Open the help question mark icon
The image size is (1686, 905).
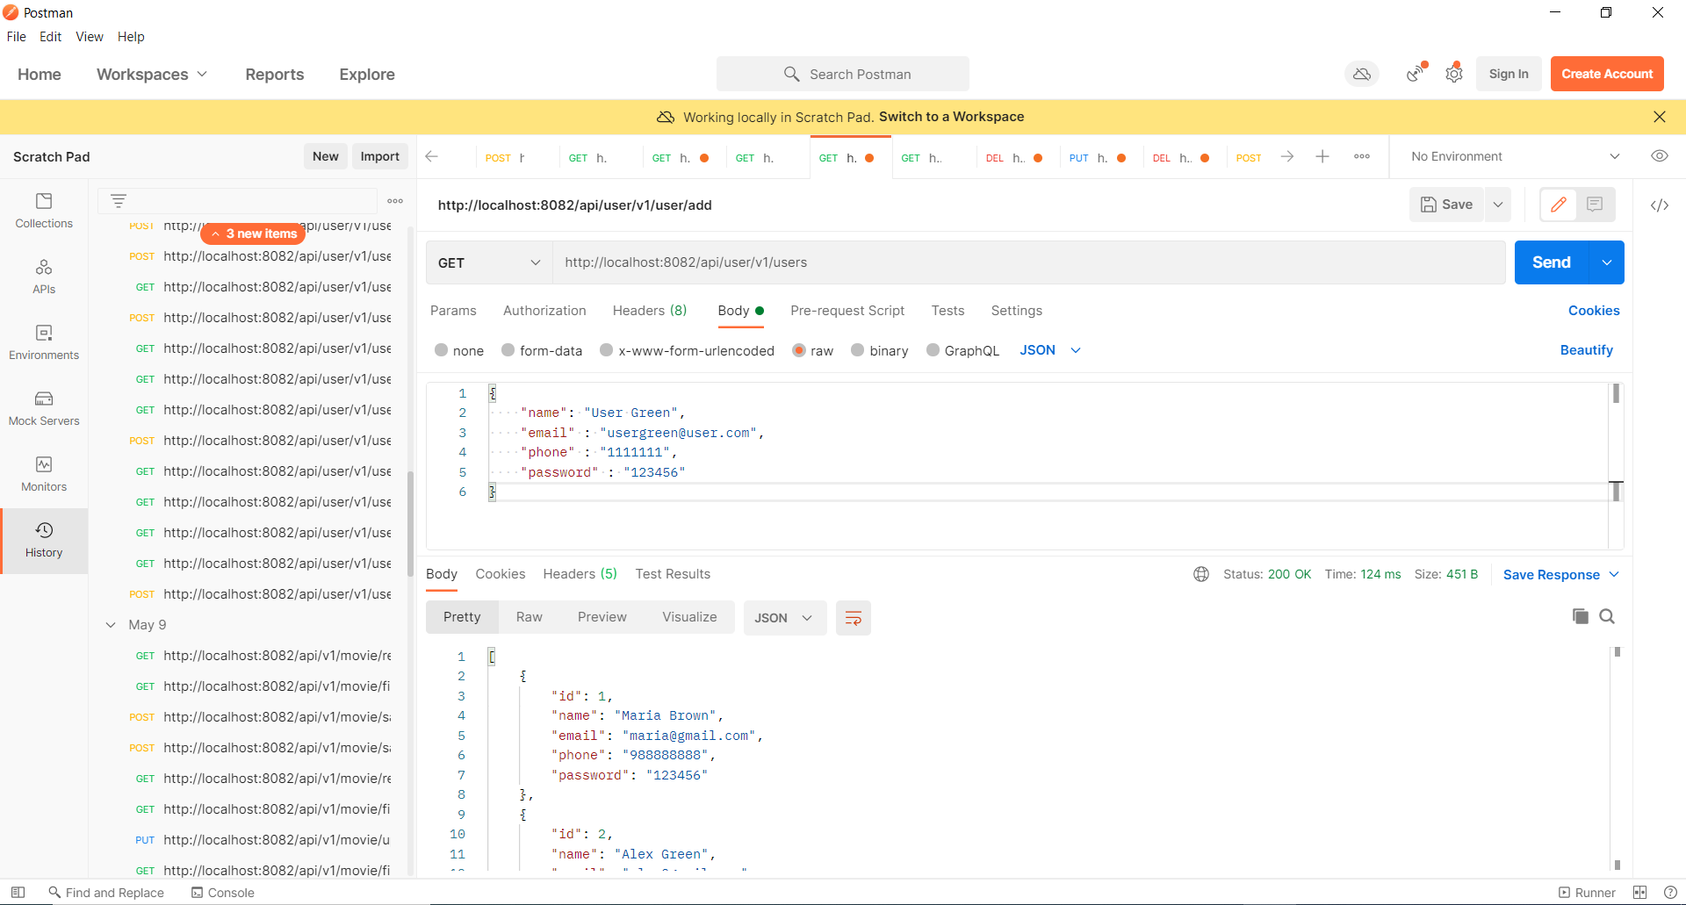point(1670,892)
